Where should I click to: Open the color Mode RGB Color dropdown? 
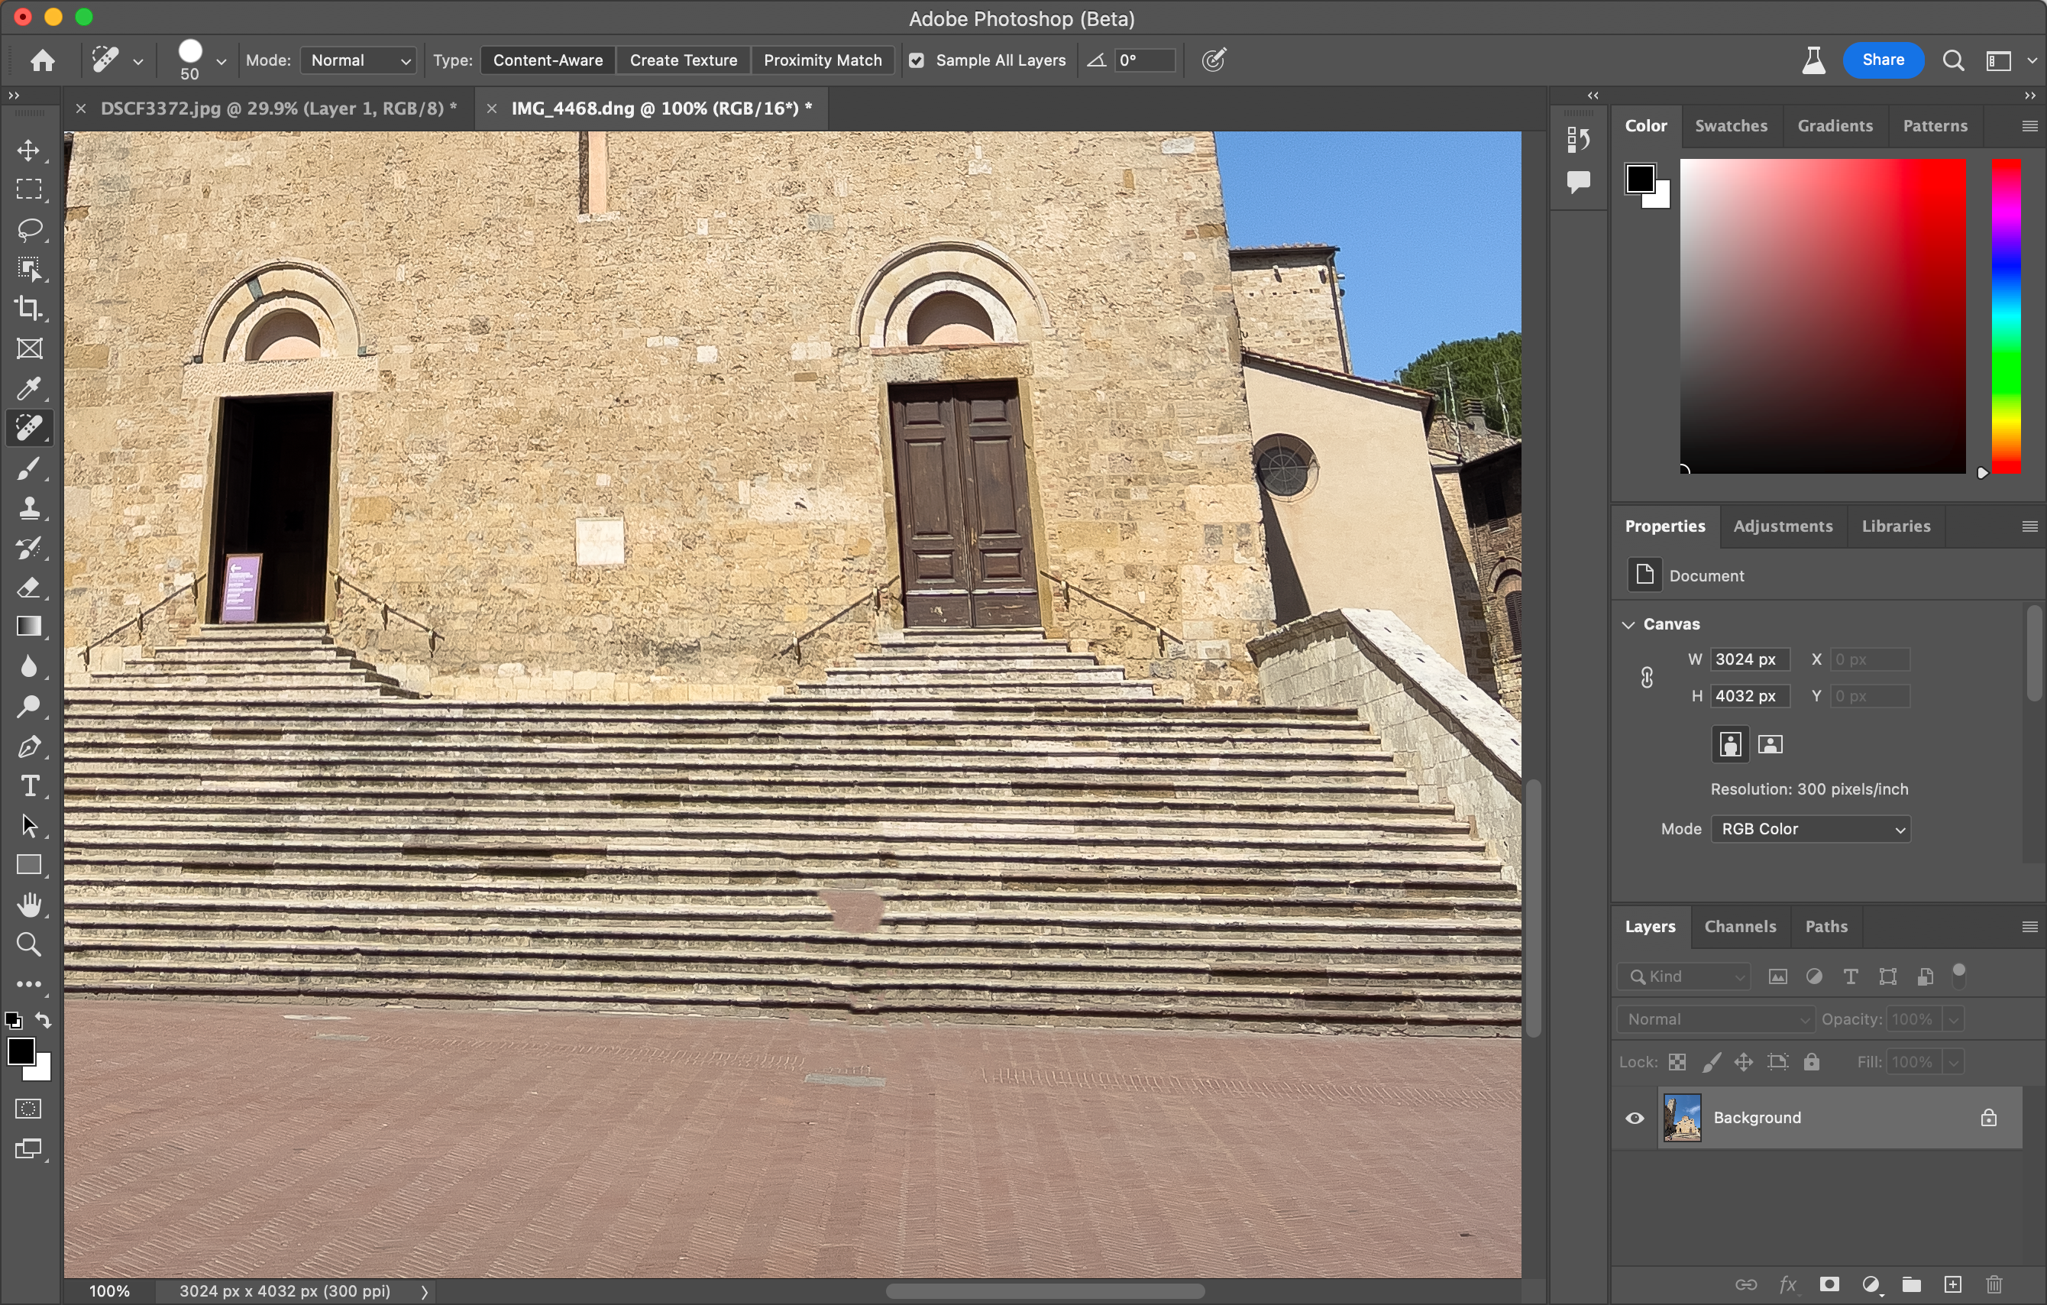point(1811,829)
